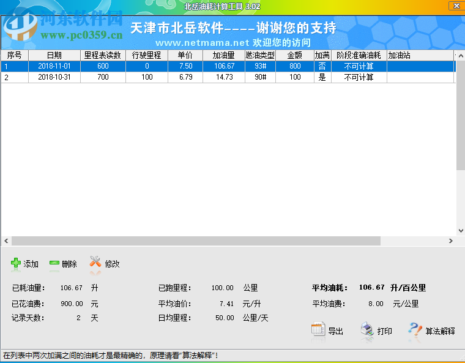Click the printer Print icon
465x363 pixels.
coord(367,329)
